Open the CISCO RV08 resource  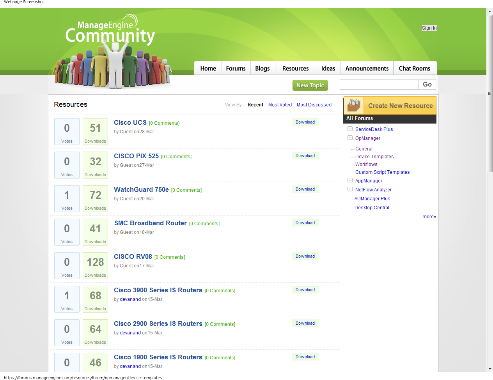tap(133, 256)
